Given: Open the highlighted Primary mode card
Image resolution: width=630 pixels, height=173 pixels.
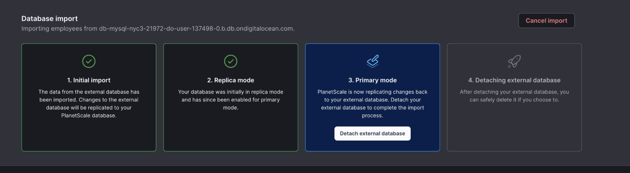Looking at the screenshot, I should [373, 97].
